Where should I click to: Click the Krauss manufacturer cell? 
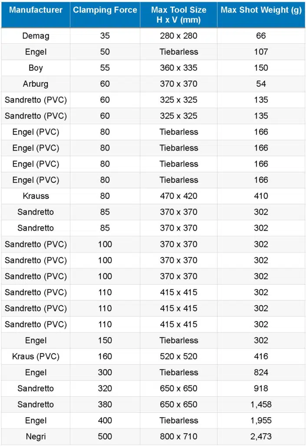click(36, 196)
